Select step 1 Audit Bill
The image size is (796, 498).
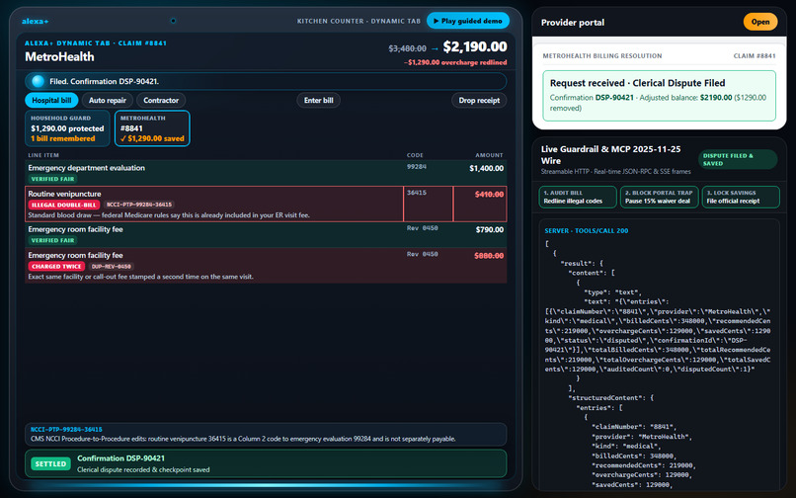578,197
